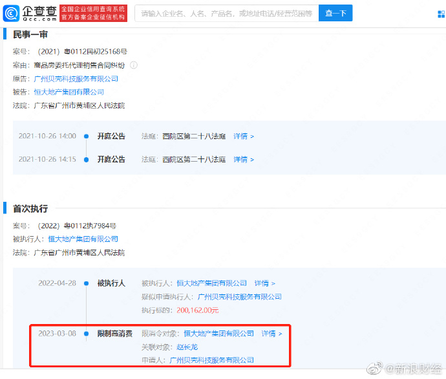Click the 2022-04-28 被执行人 timeline dot
Viewport: 446px width, 379px height.
[86, 283]
